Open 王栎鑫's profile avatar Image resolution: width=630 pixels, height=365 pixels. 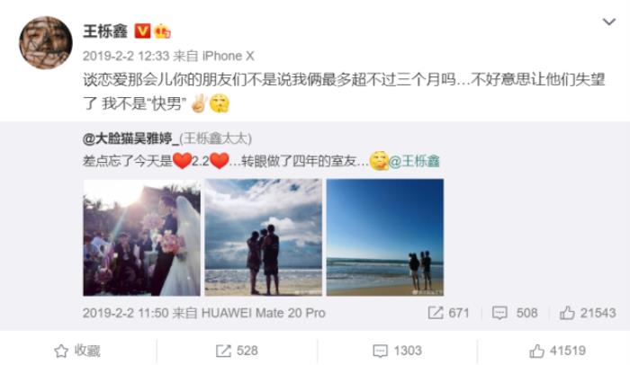pos(46,42)
